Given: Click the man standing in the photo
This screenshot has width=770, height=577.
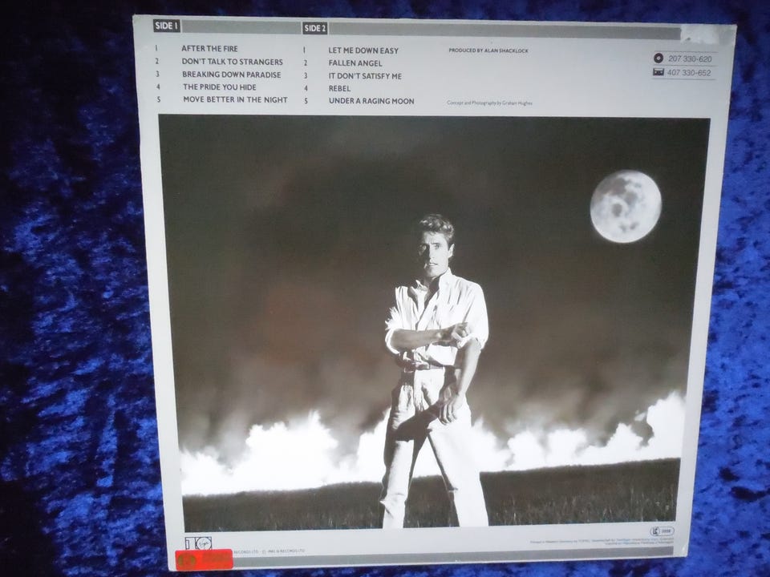Looking at the screenshot, I should [436, 371].
